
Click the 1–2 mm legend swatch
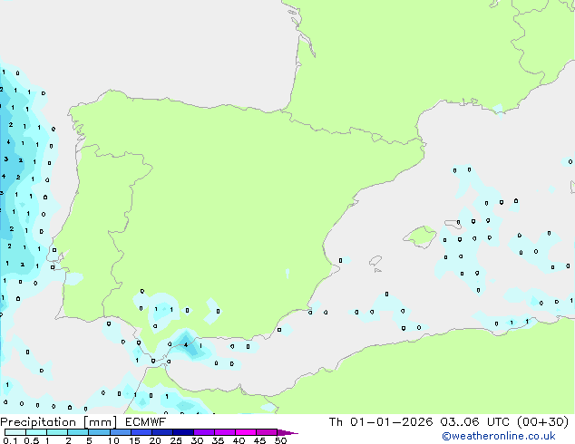(57, 432)
